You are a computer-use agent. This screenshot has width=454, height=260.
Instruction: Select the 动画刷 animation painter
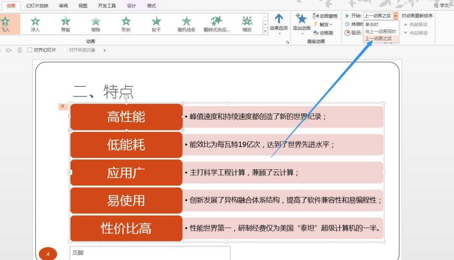(x=323, y=33)
